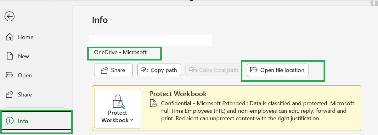Viewport: 378px width, 135px height.
Task: Open the Home page in the sidebar
Action: [x=20, y=37]
